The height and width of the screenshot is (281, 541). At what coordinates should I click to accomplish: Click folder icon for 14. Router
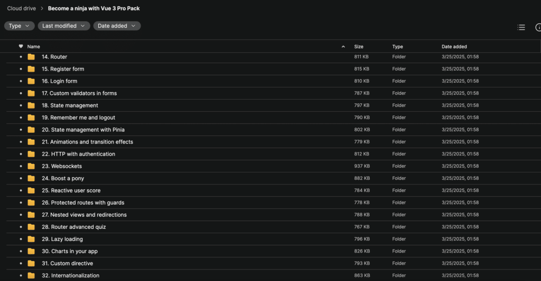click(31, 57)
